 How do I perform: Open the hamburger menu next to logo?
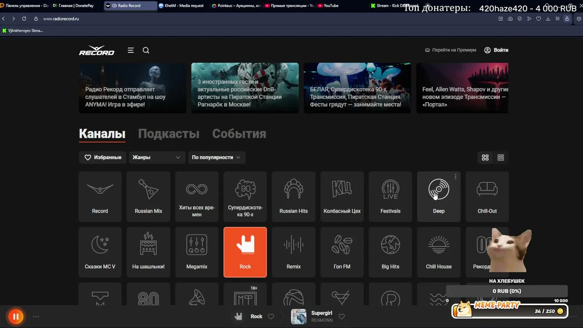click(131, 50)
